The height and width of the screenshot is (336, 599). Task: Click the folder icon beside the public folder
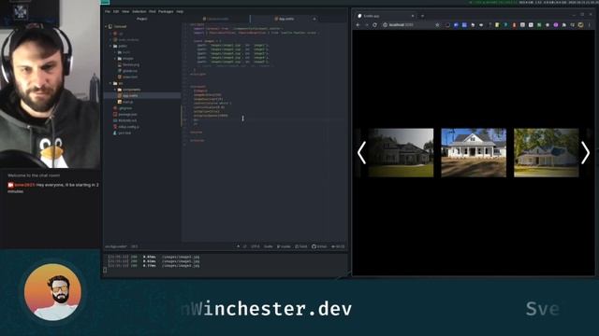pos(115,46)
